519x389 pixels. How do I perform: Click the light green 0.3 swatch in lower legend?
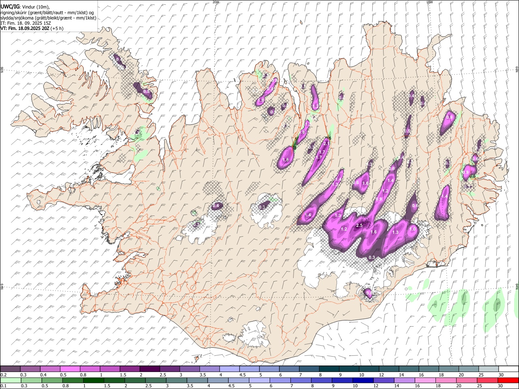pos(31,380)
